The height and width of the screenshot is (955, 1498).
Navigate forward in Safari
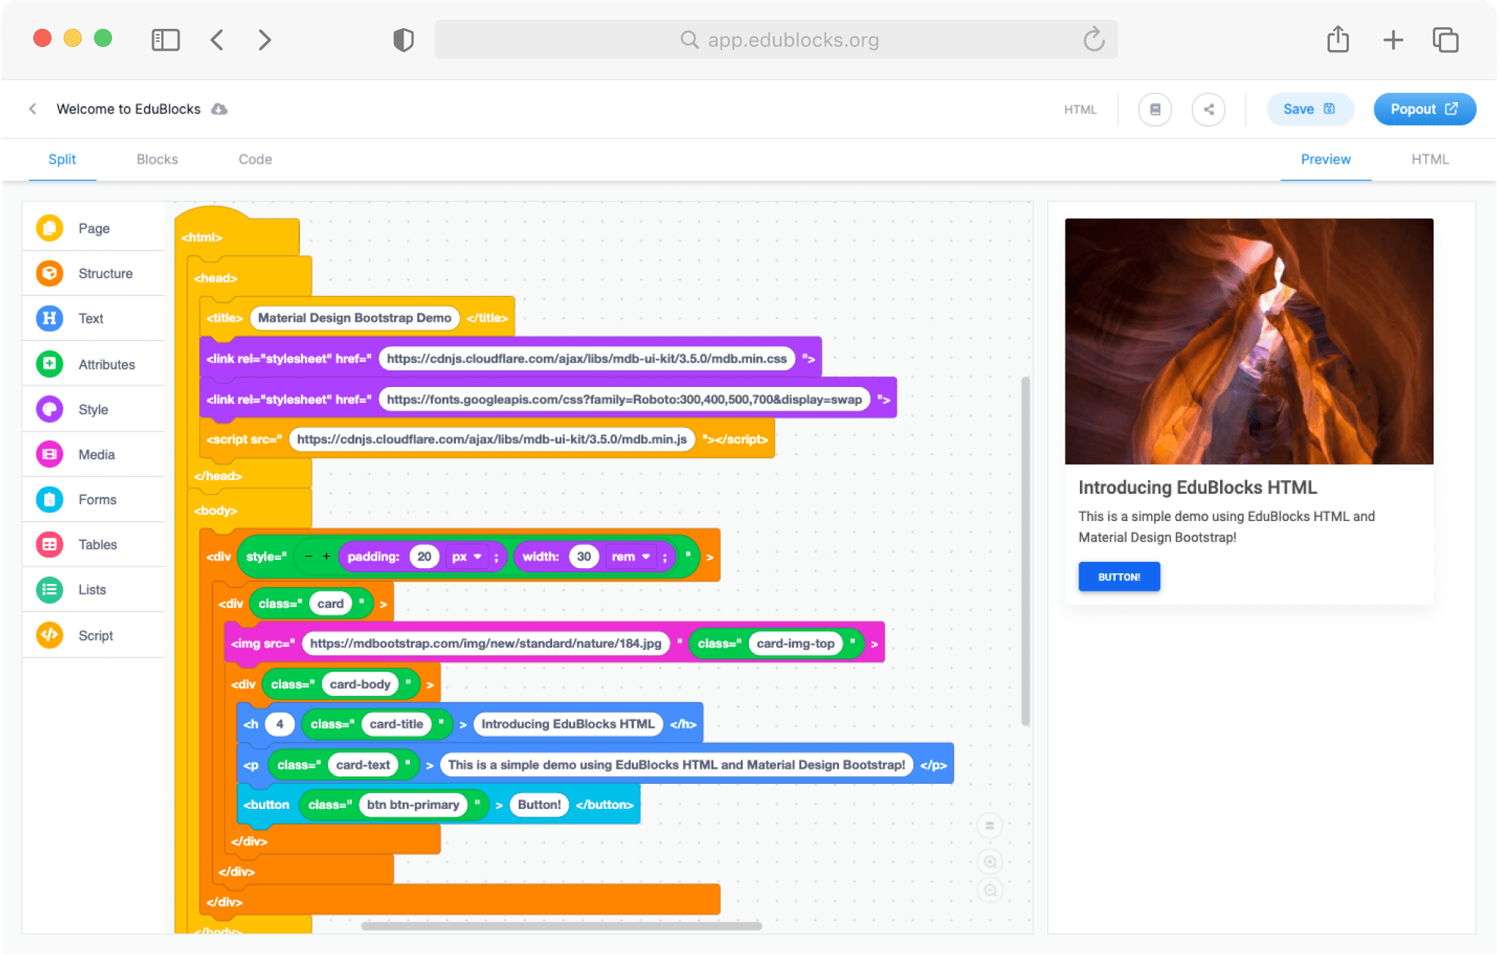[264, 39]
